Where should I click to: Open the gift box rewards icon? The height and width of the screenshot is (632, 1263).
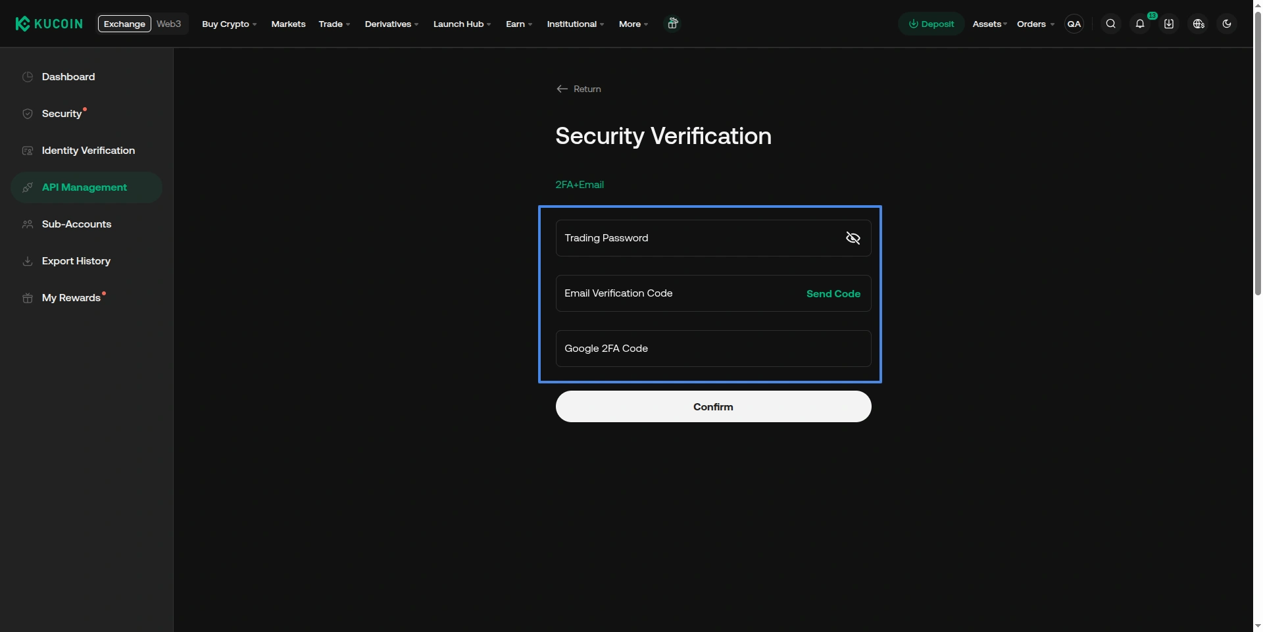point(672,24)
